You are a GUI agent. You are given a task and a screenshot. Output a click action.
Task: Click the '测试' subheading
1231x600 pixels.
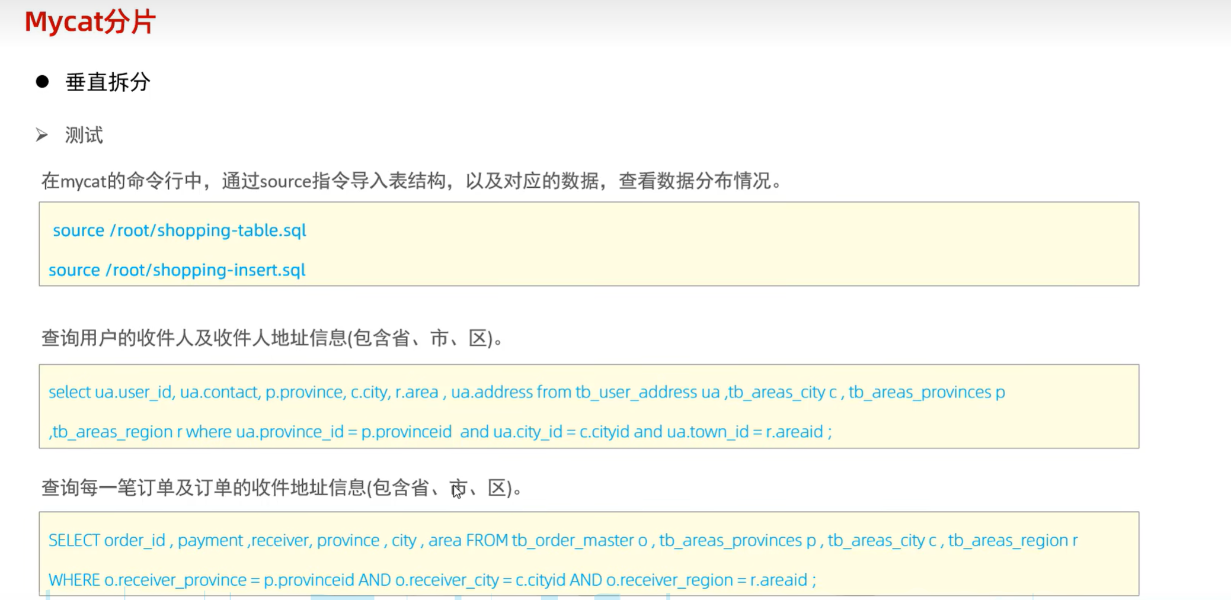pyautogui.click(x=84, y=135)
